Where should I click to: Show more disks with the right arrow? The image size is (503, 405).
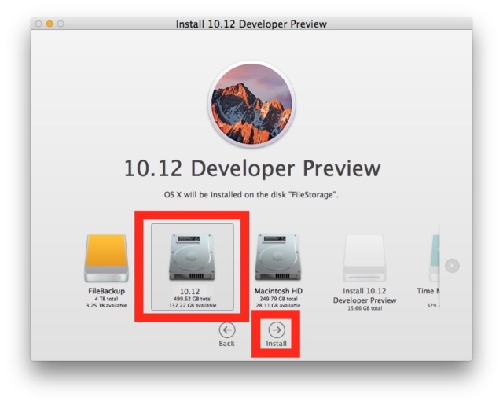452,266
